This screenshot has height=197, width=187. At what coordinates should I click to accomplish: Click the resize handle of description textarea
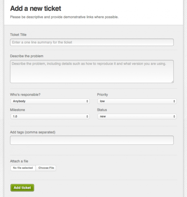coord(172,82)
